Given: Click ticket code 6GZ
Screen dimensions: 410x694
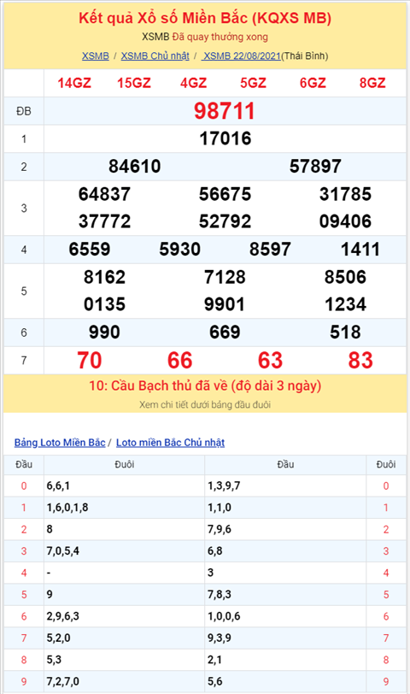Looking at the screenshot, I should (x=313, y=83).
